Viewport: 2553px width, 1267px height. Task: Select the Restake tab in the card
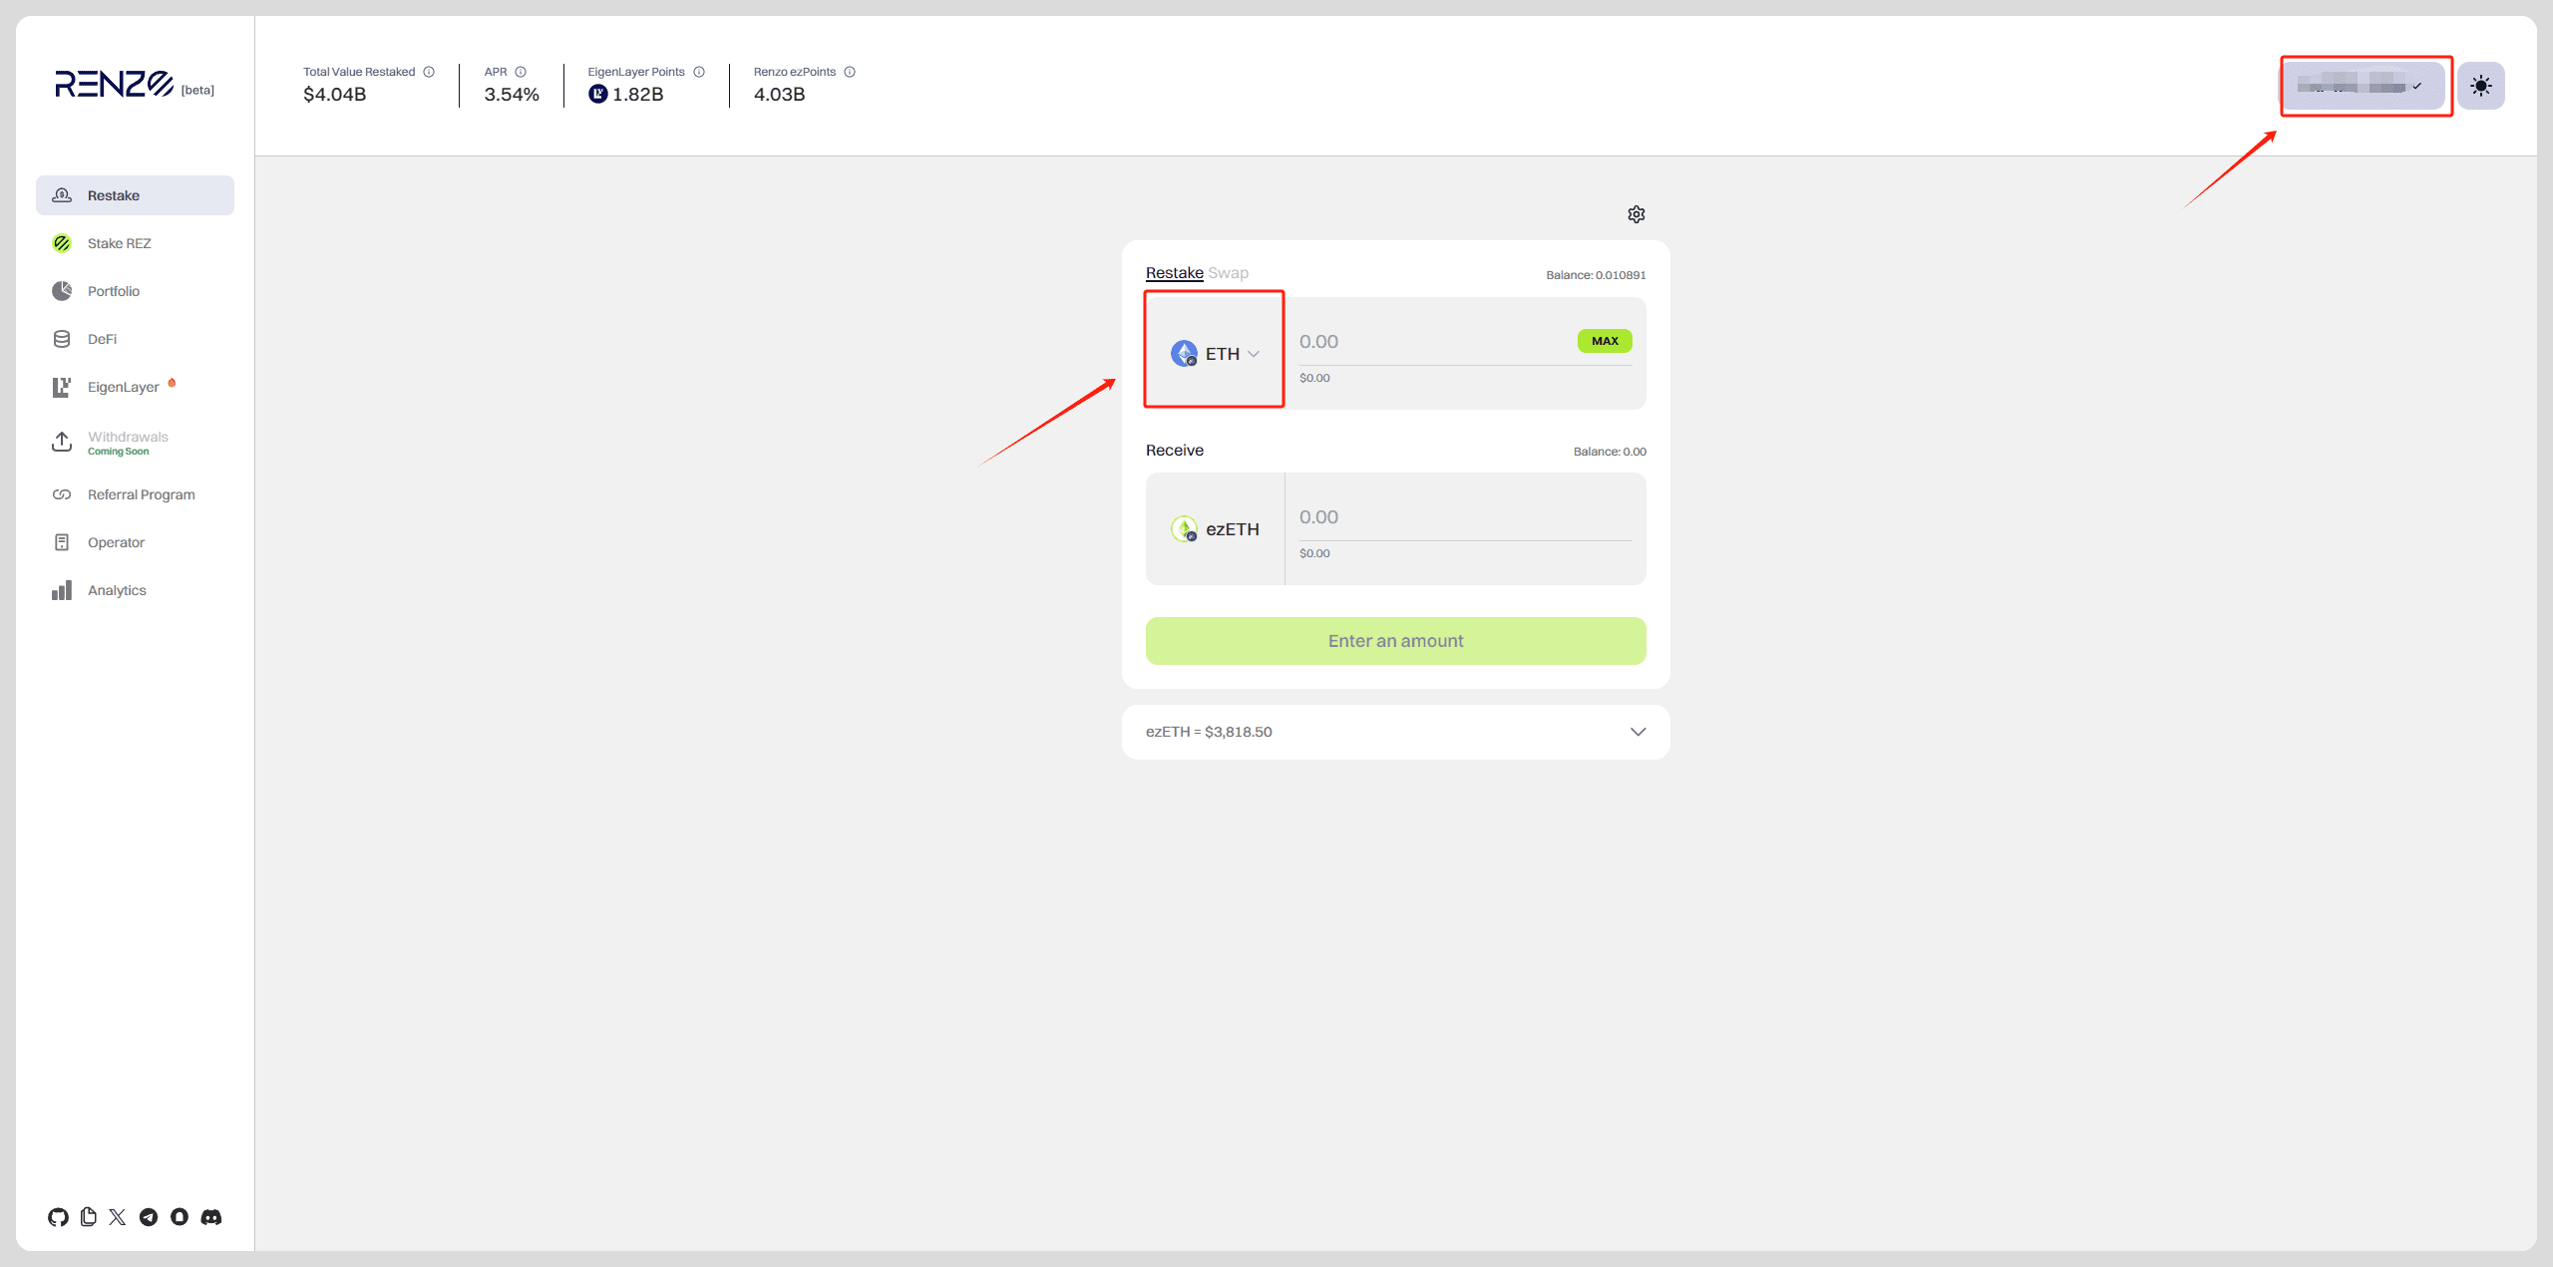tap(1174, 273)
